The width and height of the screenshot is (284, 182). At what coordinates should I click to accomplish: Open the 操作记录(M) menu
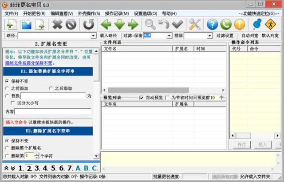[x=117, y=14]
